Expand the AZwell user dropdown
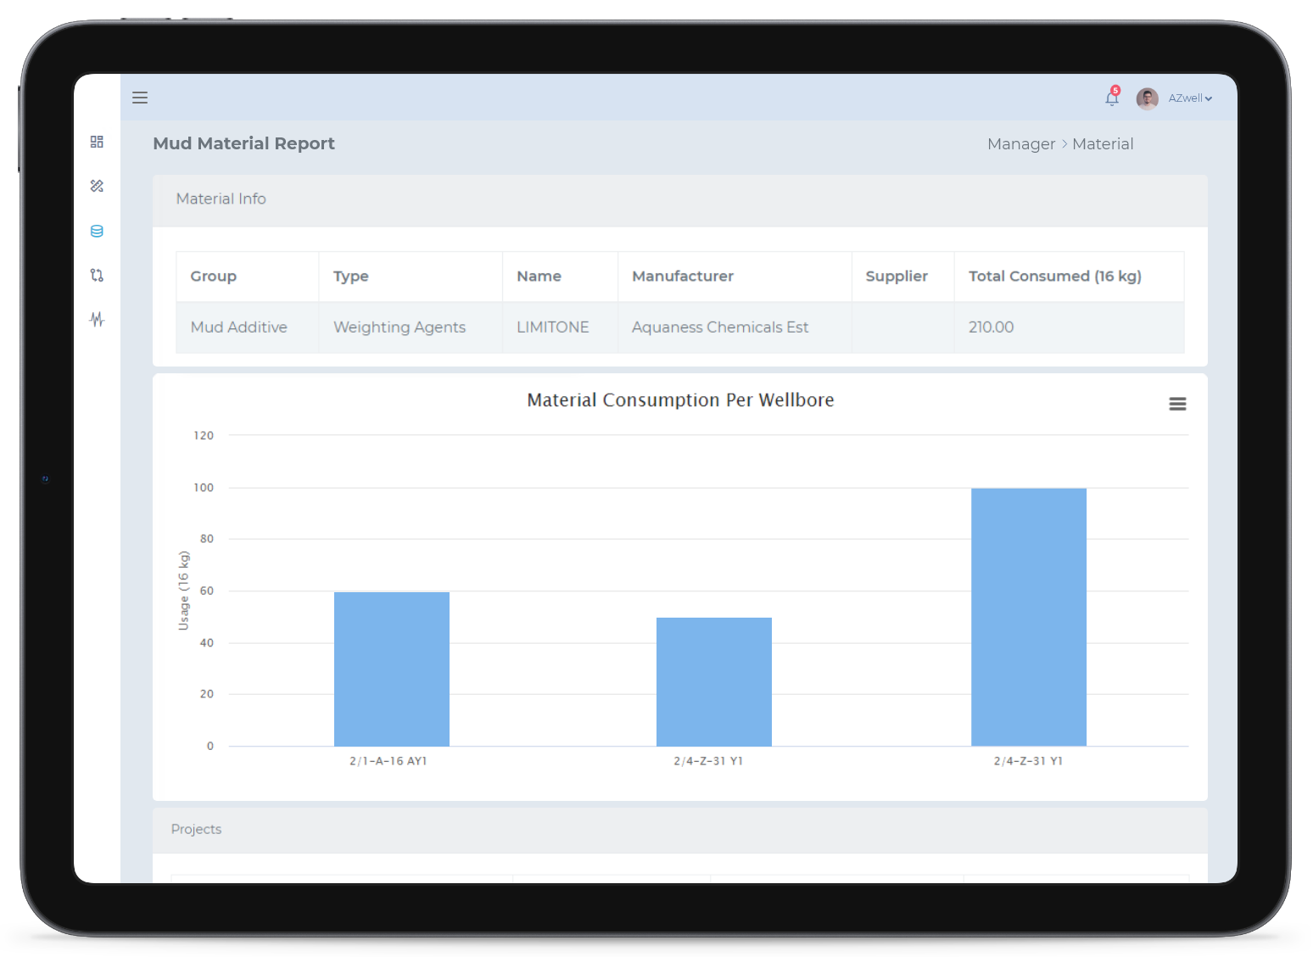Screen dimensions: 1313x957 (1190, 98)
